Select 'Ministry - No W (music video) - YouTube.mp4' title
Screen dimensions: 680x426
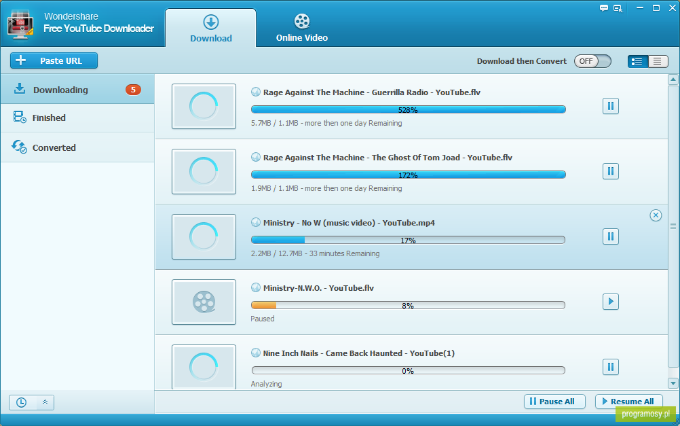pos(349,223)
